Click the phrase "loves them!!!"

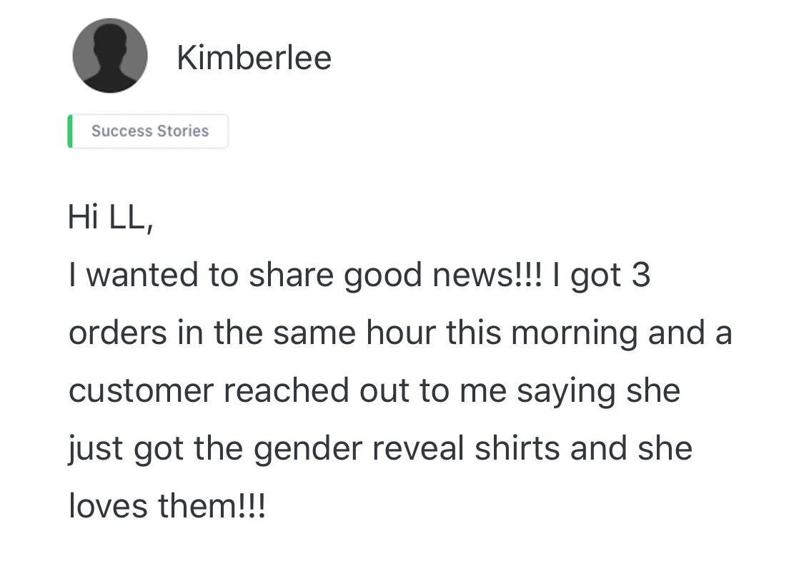[x=167, y=506]
